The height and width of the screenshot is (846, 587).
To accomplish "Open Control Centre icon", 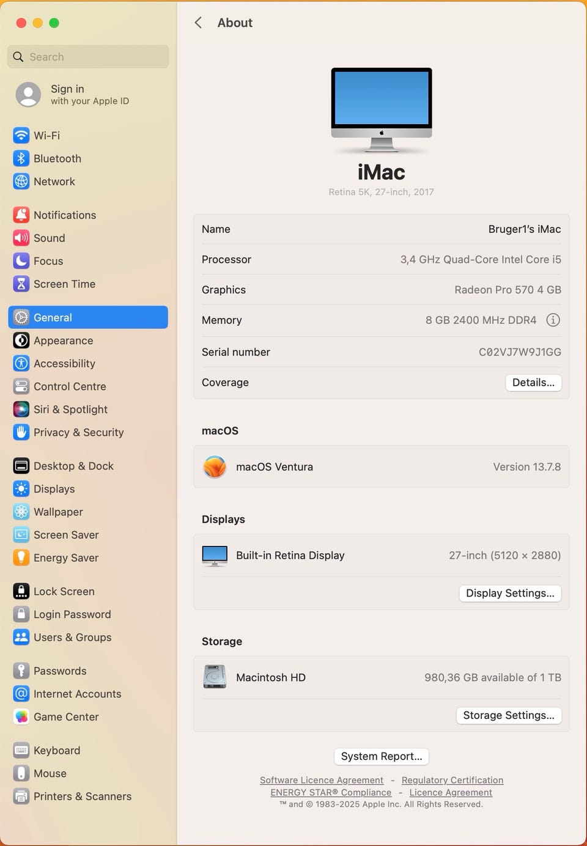I will (21, 386).
